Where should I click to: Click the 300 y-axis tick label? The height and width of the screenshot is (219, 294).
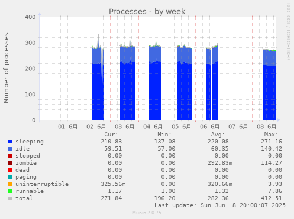coord(30,43)
